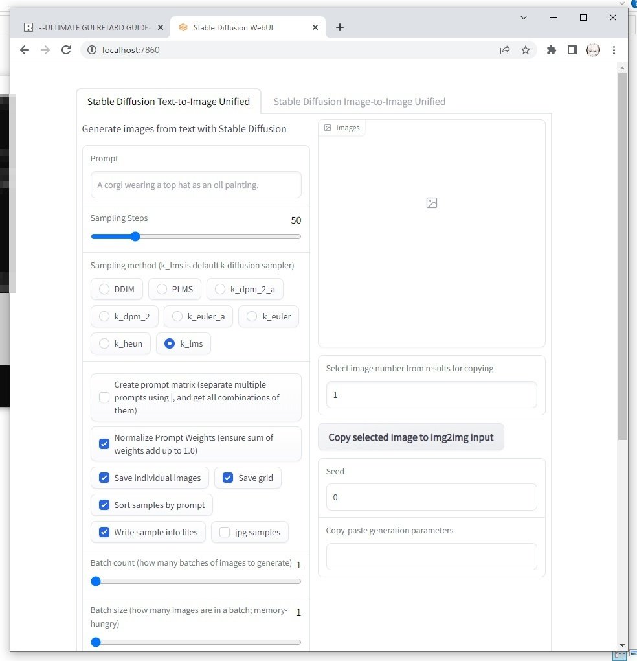This screenshot has width=637, height=661.
Task: Reload the localhost page
Action: 66,50
